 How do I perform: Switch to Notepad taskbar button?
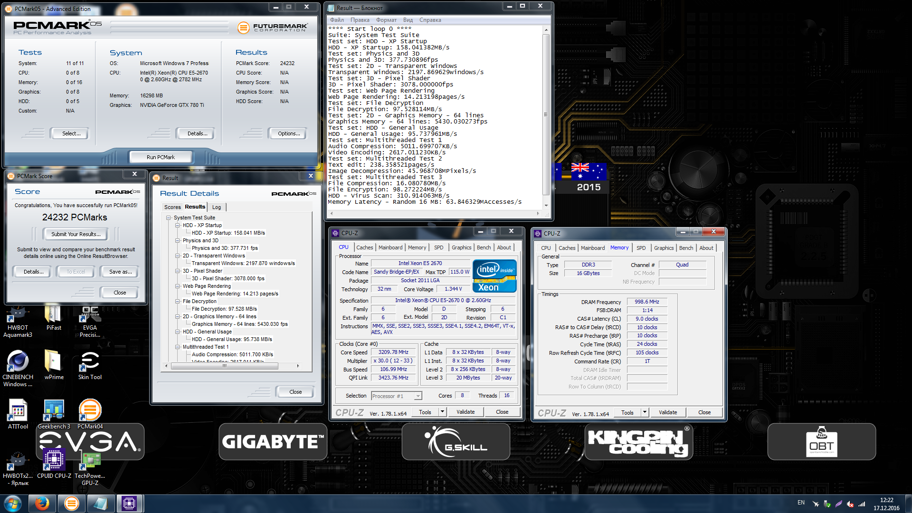100,503
